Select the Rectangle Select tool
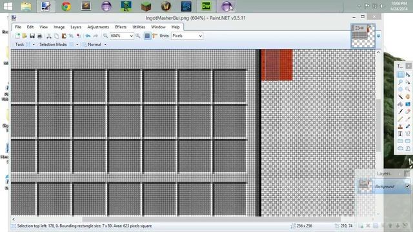 click(x=400, y=75)
